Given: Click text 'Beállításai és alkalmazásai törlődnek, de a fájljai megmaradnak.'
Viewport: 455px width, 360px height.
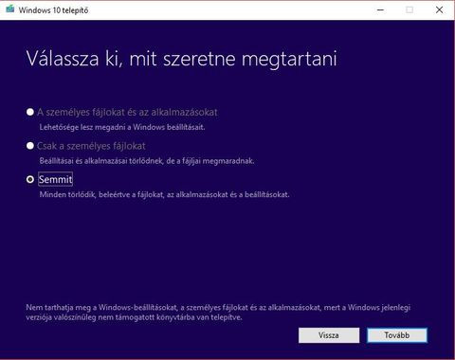Looking at the screenshot, I should point(147,161).
